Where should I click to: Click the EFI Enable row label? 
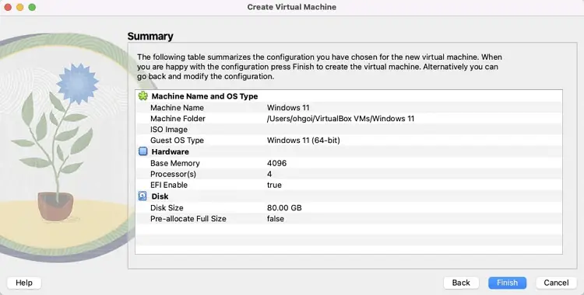(169, 185)
